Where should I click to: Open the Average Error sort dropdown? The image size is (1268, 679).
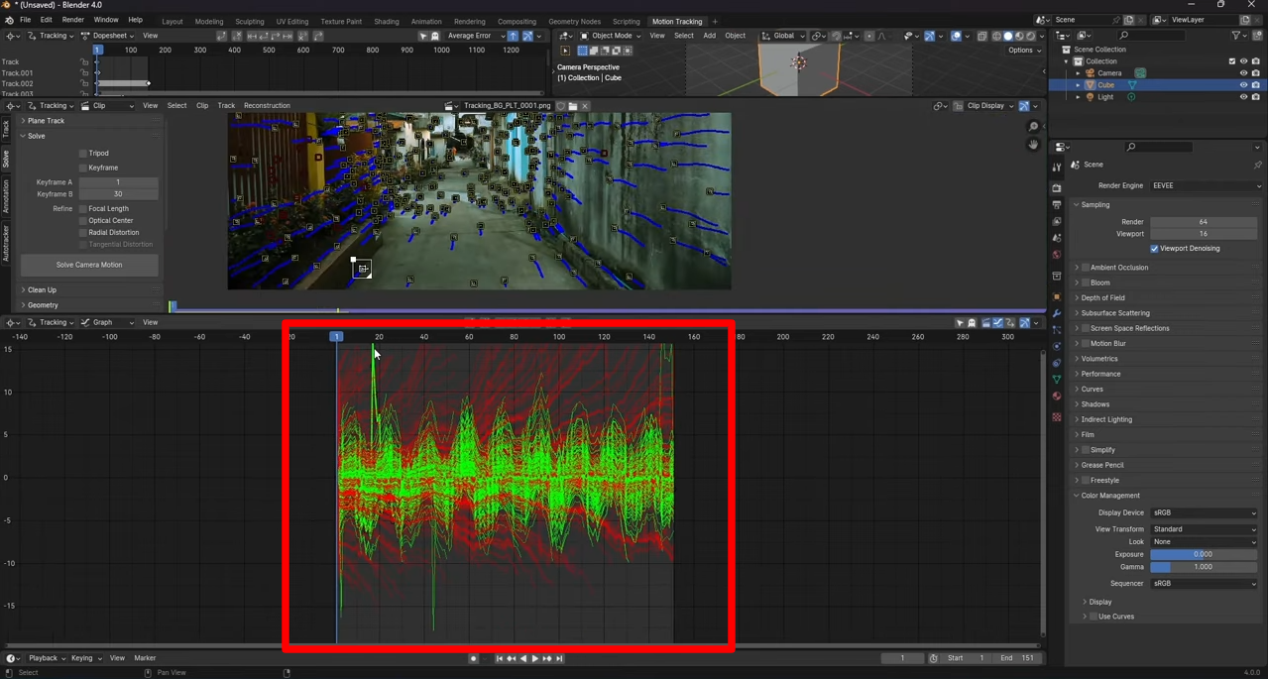pos(476,36)
